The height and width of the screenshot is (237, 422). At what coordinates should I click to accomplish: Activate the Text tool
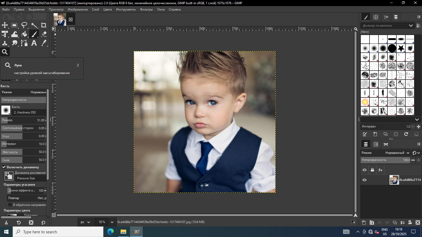[34, 43]
